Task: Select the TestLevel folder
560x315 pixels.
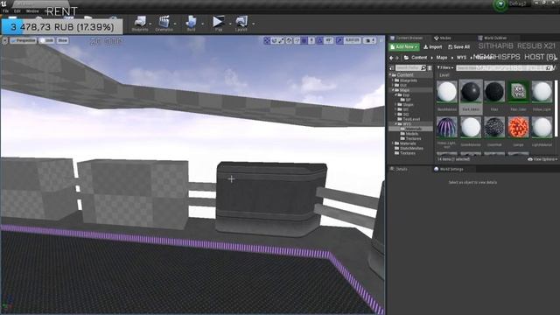Action: tap(409, 119)
